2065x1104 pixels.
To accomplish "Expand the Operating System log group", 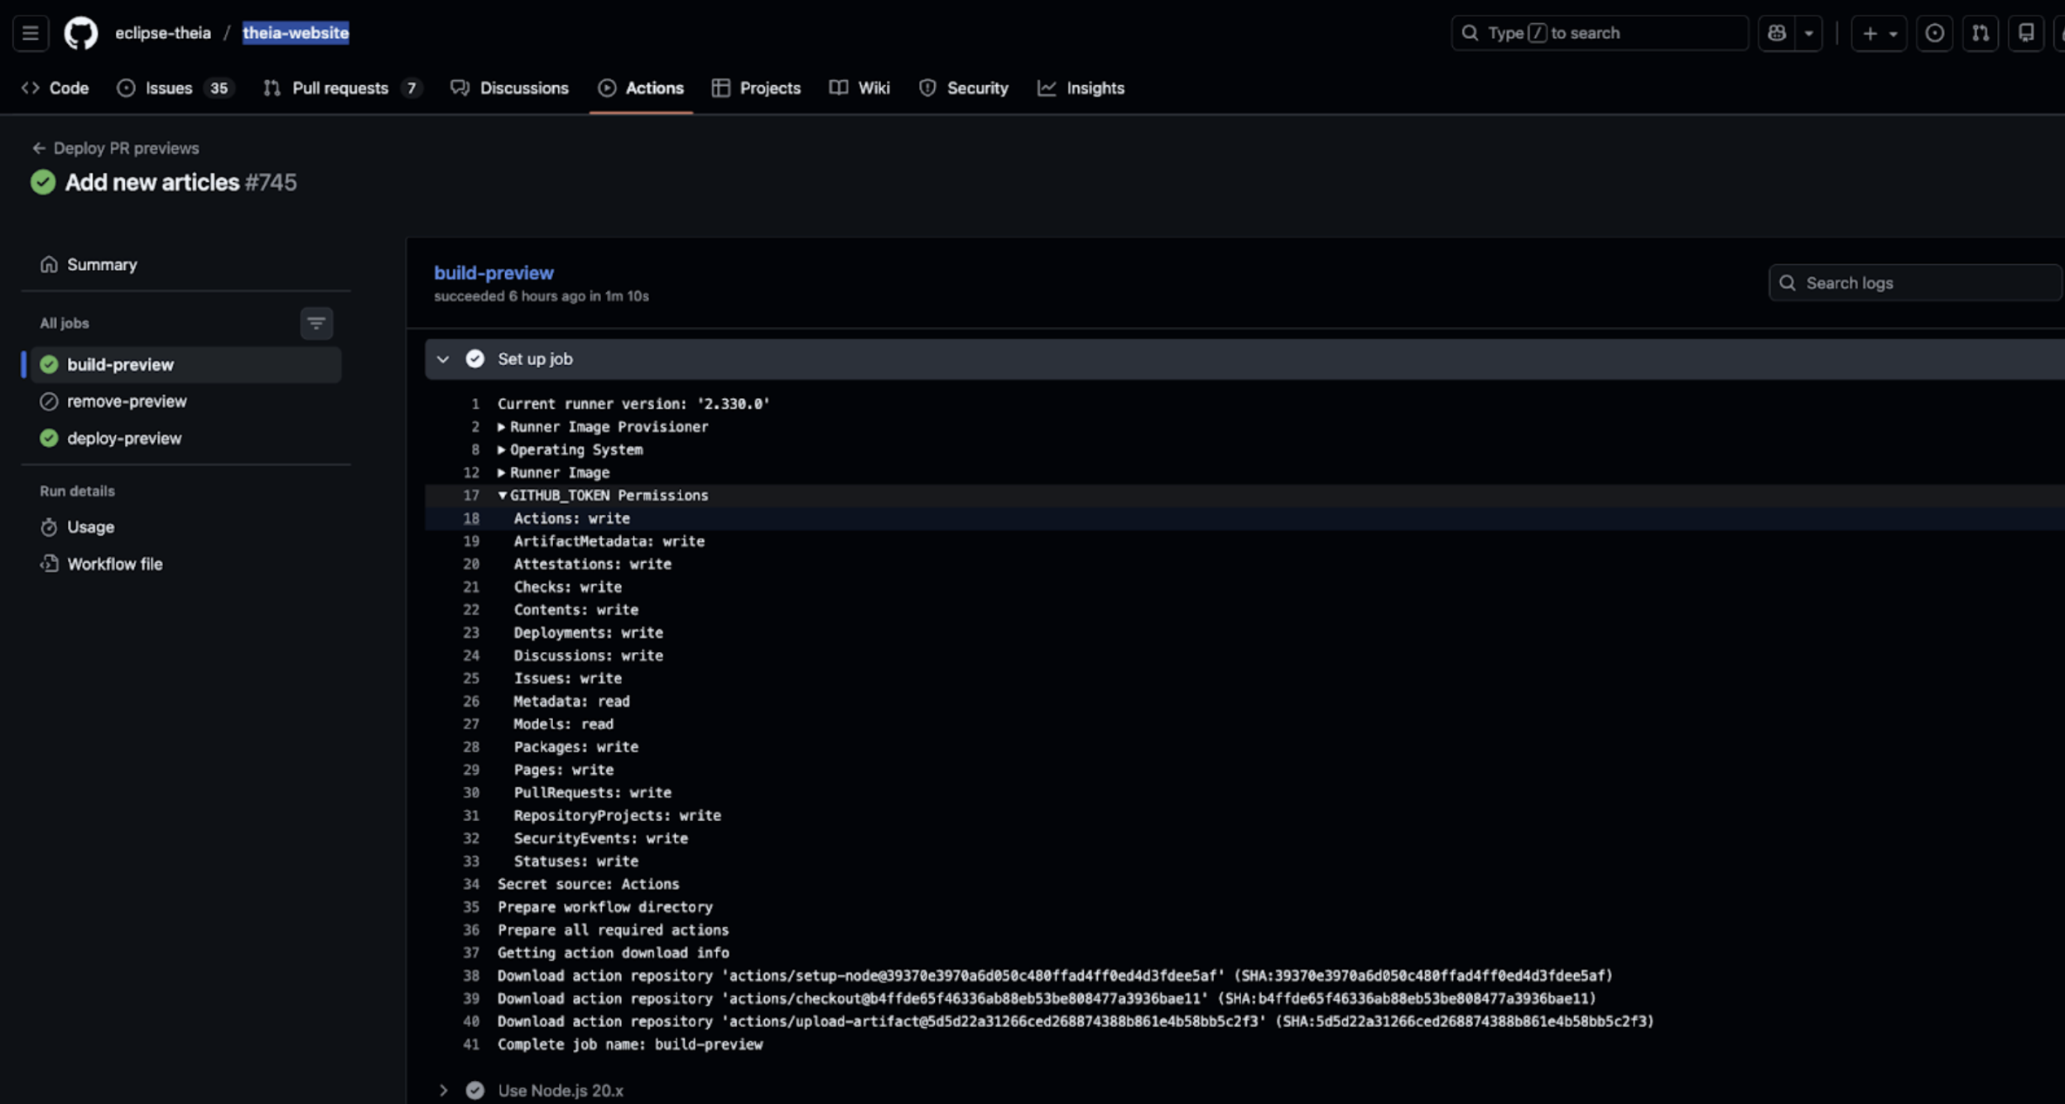I will (x=502, y=450).
